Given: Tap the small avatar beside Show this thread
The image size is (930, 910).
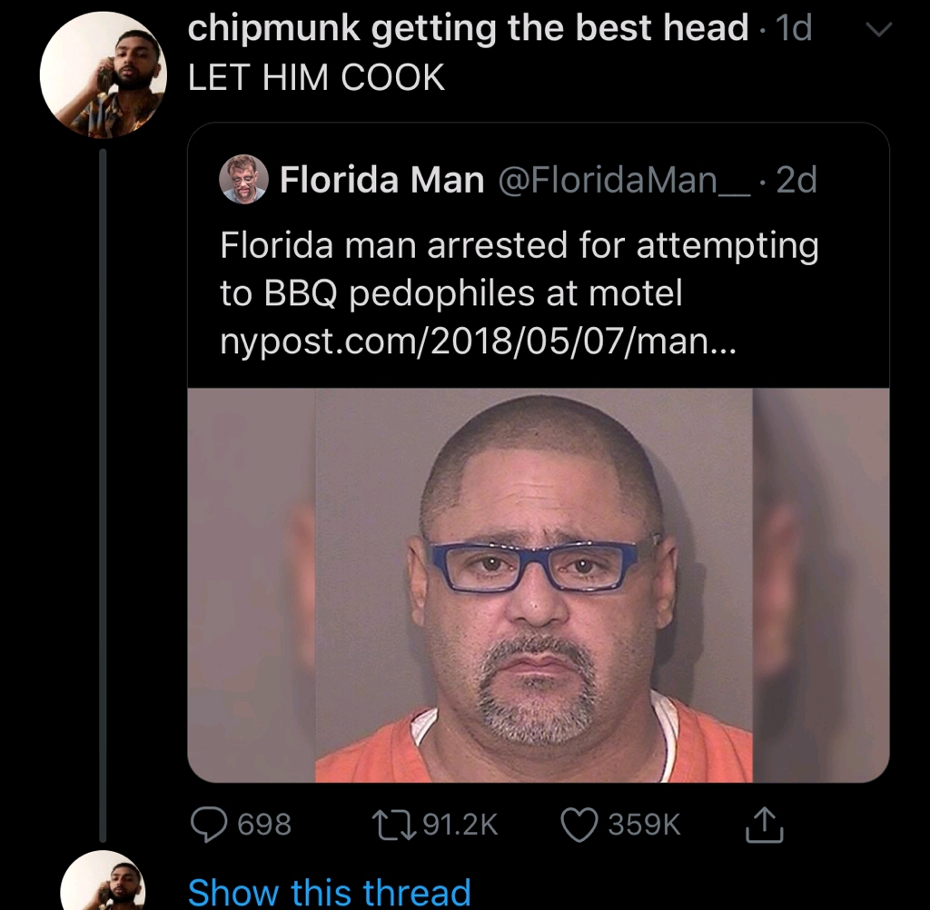Looking at the screenshot, I should pos(103,881).
